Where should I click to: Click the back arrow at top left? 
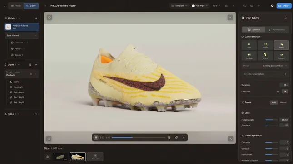pyautogui.click(x=4, y=6)
